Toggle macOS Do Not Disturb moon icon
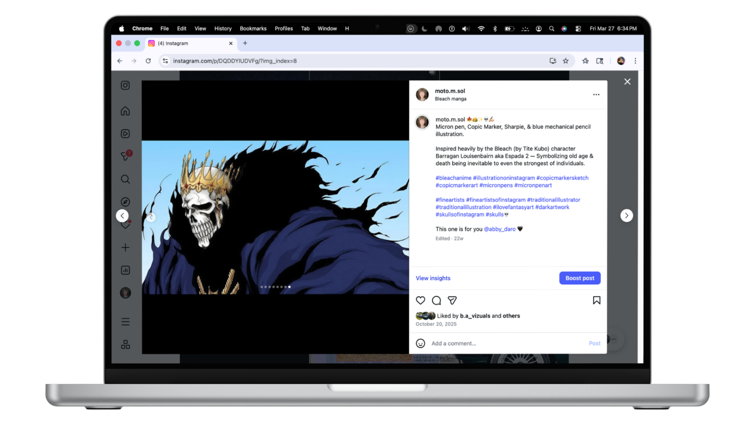 pos(424,29)
